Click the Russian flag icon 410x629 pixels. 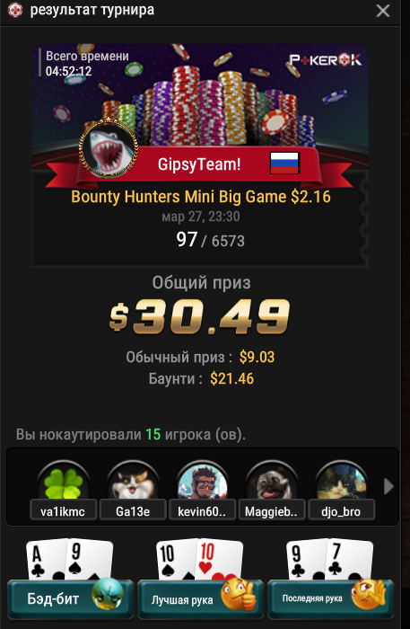[284, 163]
